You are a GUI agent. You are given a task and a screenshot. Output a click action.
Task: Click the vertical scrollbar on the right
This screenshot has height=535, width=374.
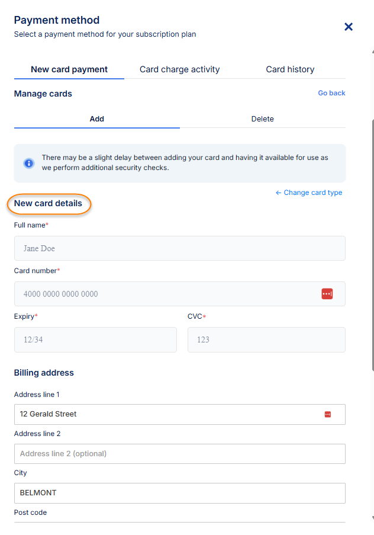[373, 245]
